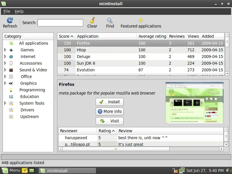The height and width of the screenshot is (174, 232).
Task: Click the Find magnifier icon
Action: tap(110, 20)
